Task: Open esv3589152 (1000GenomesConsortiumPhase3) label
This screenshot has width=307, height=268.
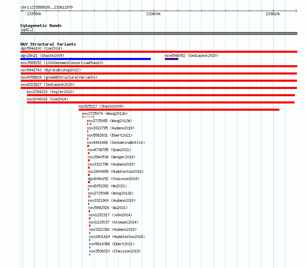Action: pyautogui.click(x=62, y=63)
